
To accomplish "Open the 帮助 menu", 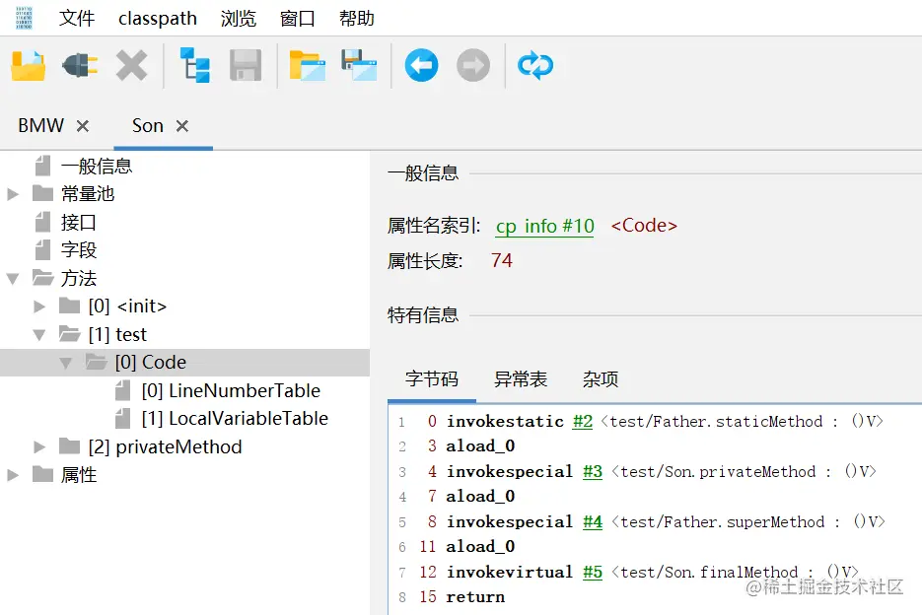I will [356, 18].
